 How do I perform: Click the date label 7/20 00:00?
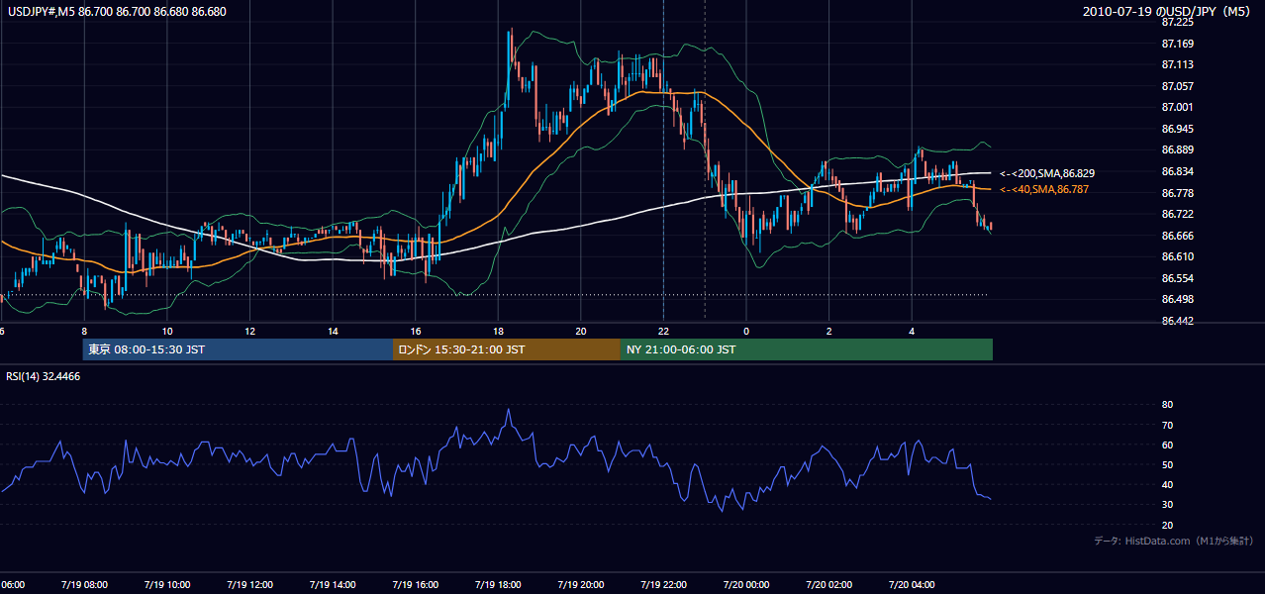tap(746, 585)
